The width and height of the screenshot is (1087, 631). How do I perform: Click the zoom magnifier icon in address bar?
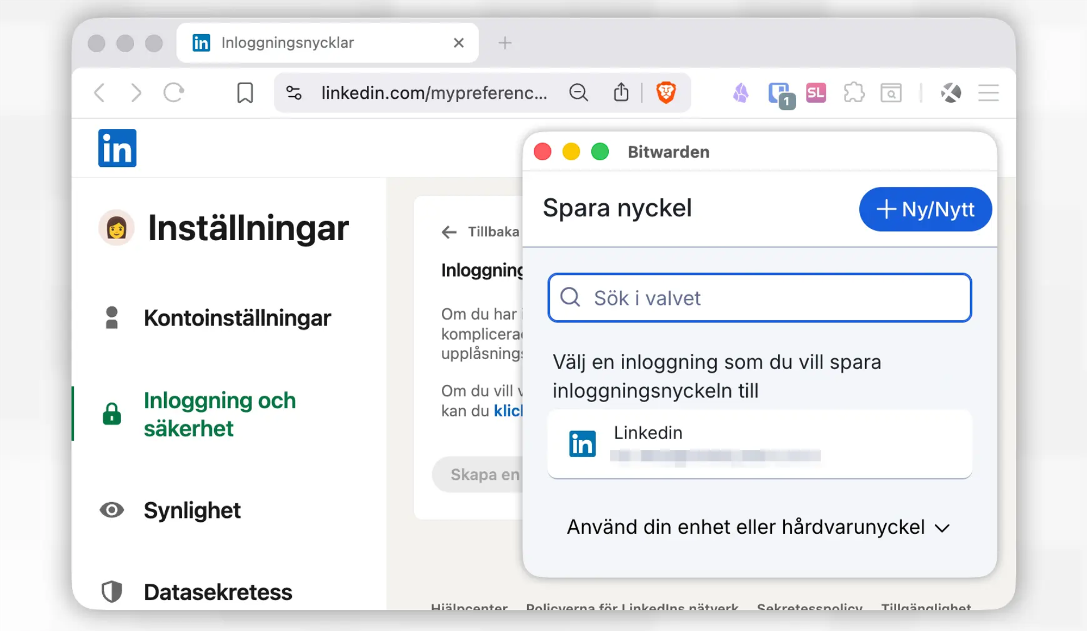click(579, 93)
